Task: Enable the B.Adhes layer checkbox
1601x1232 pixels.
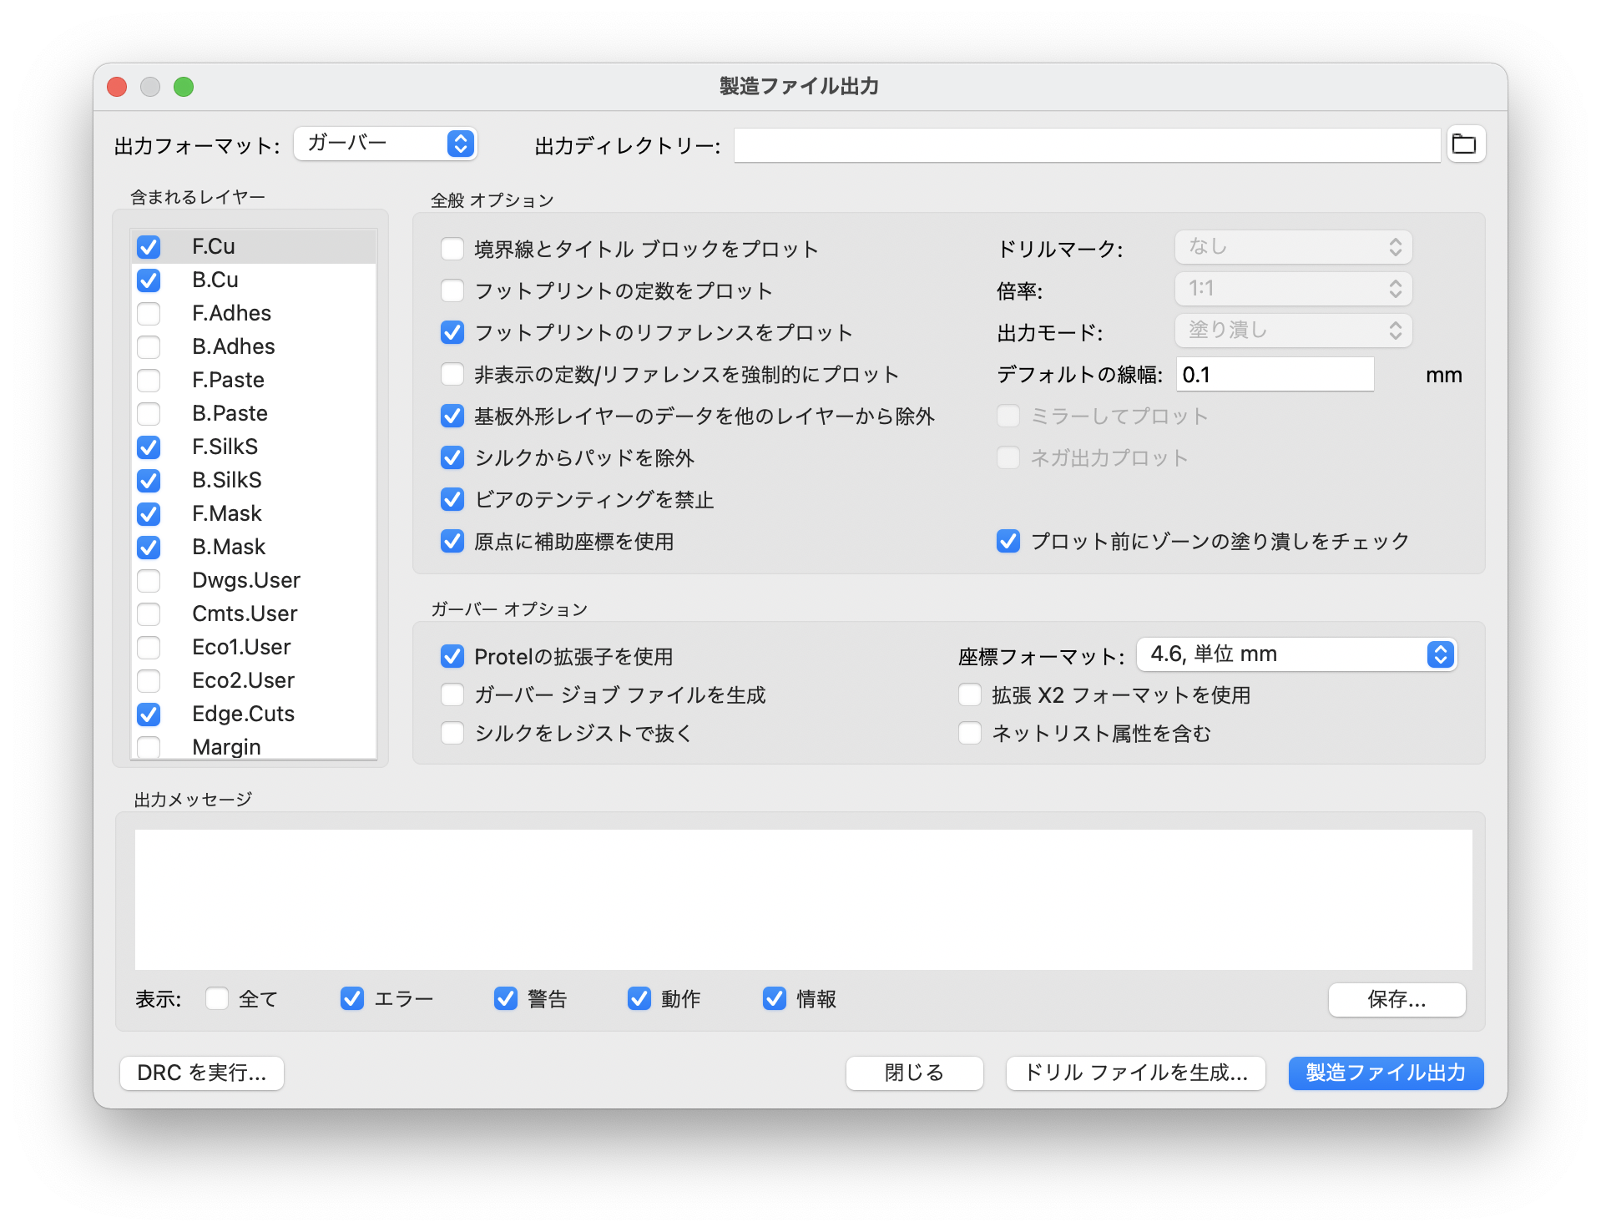Action: pyautogui.click(x=149, y=347)
